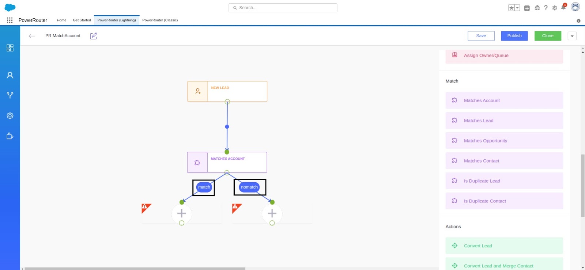Choose Matches Contact from Match palette
This screenshot has height=270, width=585.
pyautogui.click(x=504, y=161)
